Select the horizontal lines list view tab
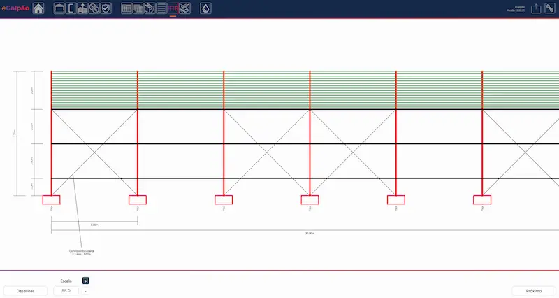The height and width of the screenshot is (298, 559). (x=161, y=8)
